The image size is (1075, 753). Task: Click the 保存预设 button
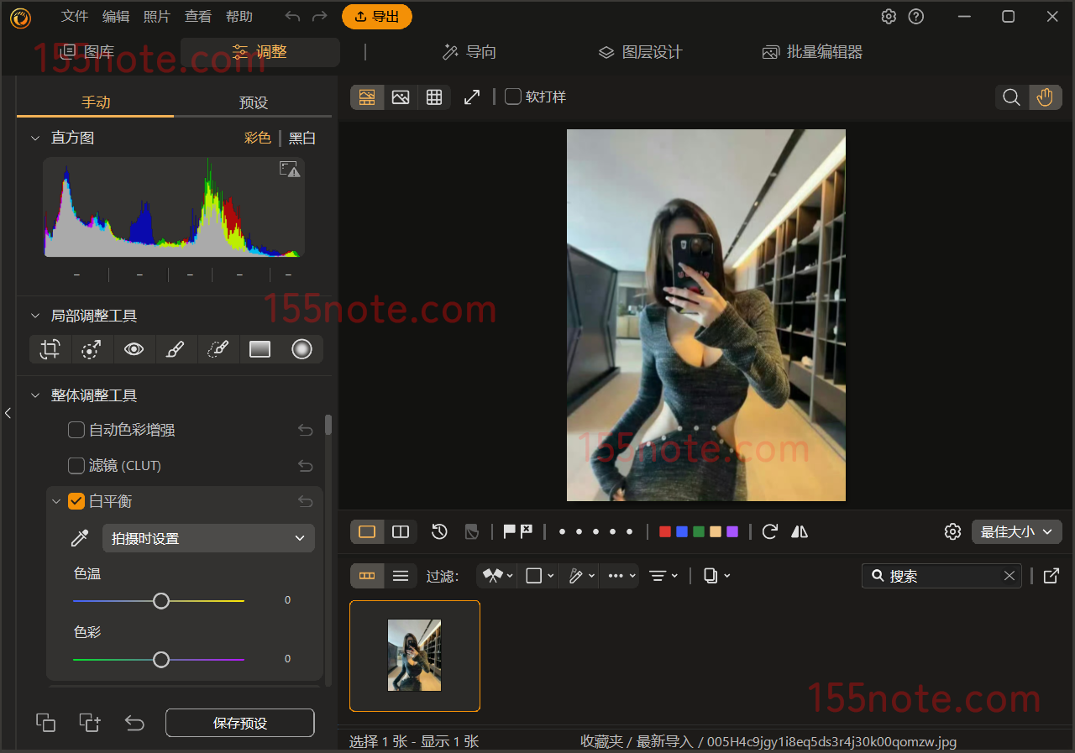pos(240,723)
